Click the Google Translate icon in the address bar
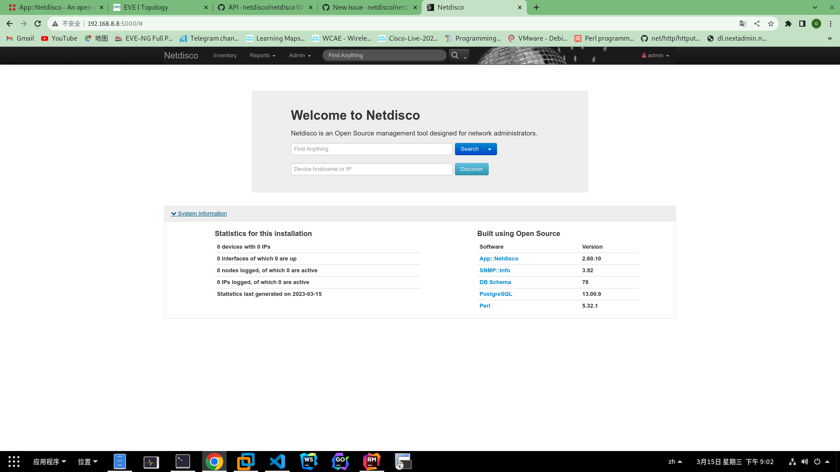The image size is (840, 472). pos(742,24)
